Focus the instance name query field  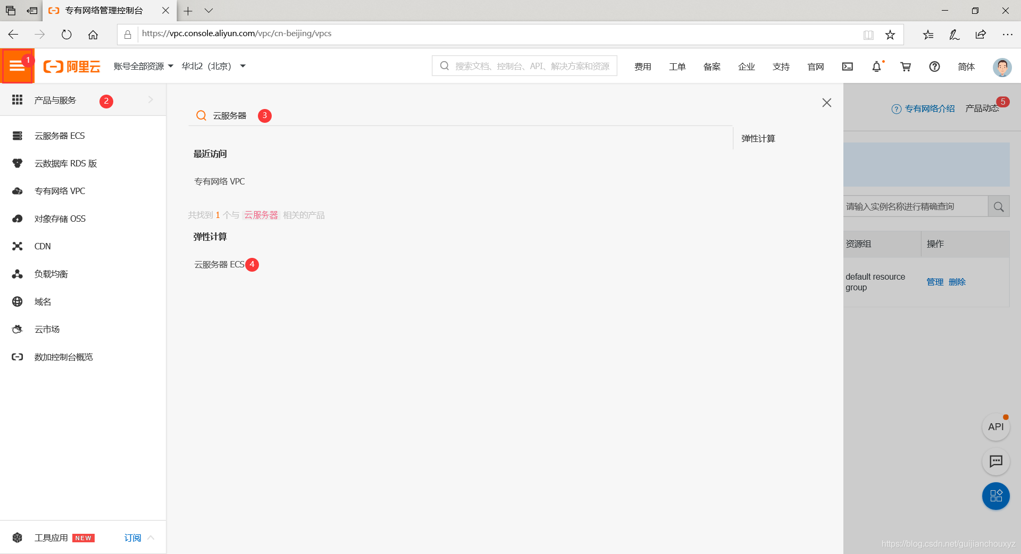coord(916,206)
